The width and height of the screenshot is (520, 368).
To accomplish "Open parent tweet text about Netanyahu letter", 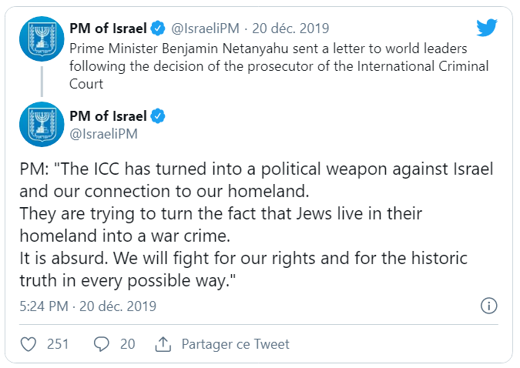I will click(x=279, y=66).
